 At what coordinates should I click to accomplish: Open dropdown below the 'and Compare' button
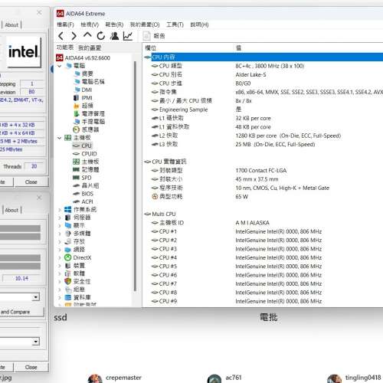tap(36, 342)
